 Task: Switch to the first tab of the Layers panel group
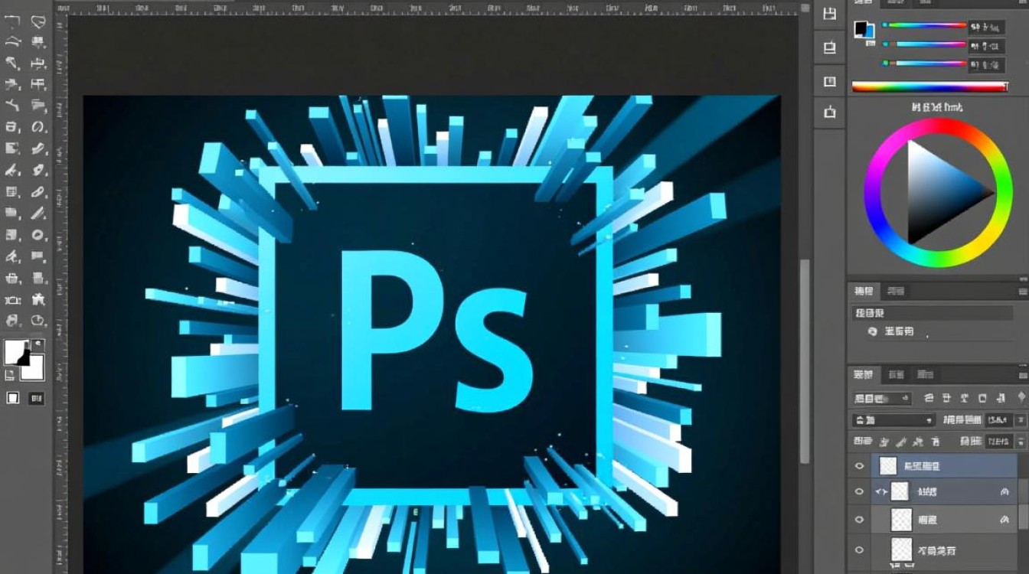863,375
